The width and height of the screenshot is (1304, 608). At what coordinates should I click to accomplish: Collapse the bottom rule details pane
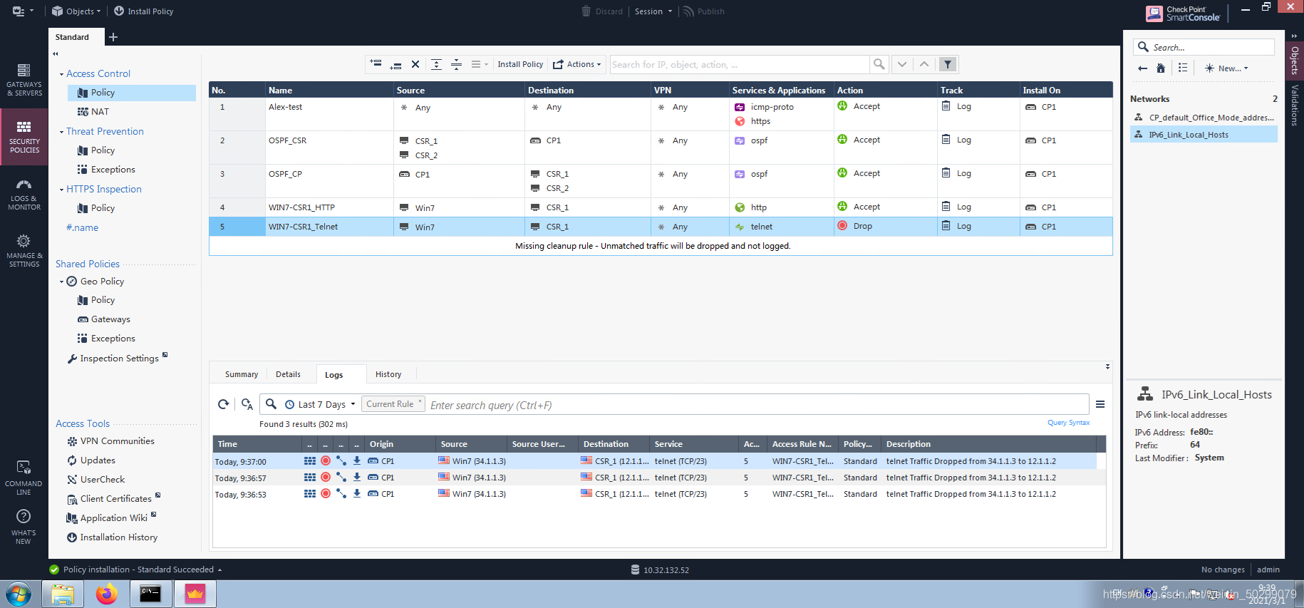(1107, 366)
